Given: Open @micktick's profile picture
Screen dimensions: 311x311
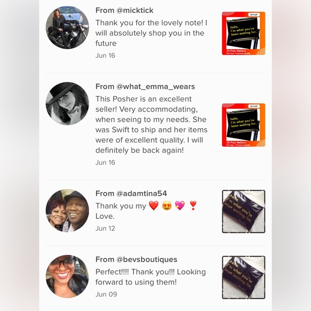Looking at the screenshot, I should [67, 27].
